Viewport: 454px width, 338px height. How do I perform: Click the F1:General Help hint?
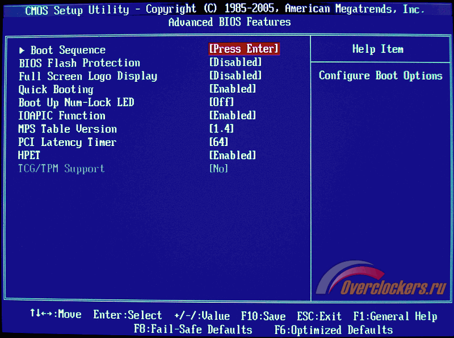(395, 316)
